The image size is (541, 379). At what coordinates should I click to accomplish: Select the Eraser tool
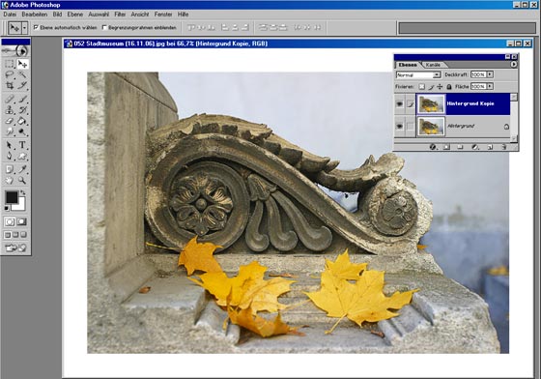click(10, 121)
